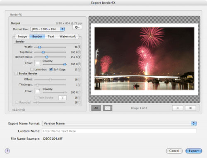207x158 pixels.
Task: Click the stroke Offset slider handle
Action: (51, 79)
